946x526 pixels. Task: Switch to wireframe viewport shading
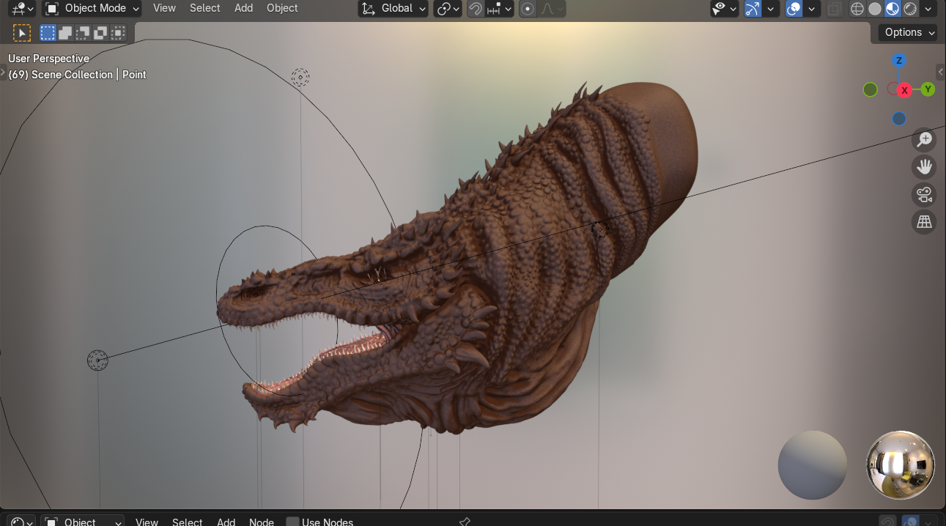coord(857,9)
